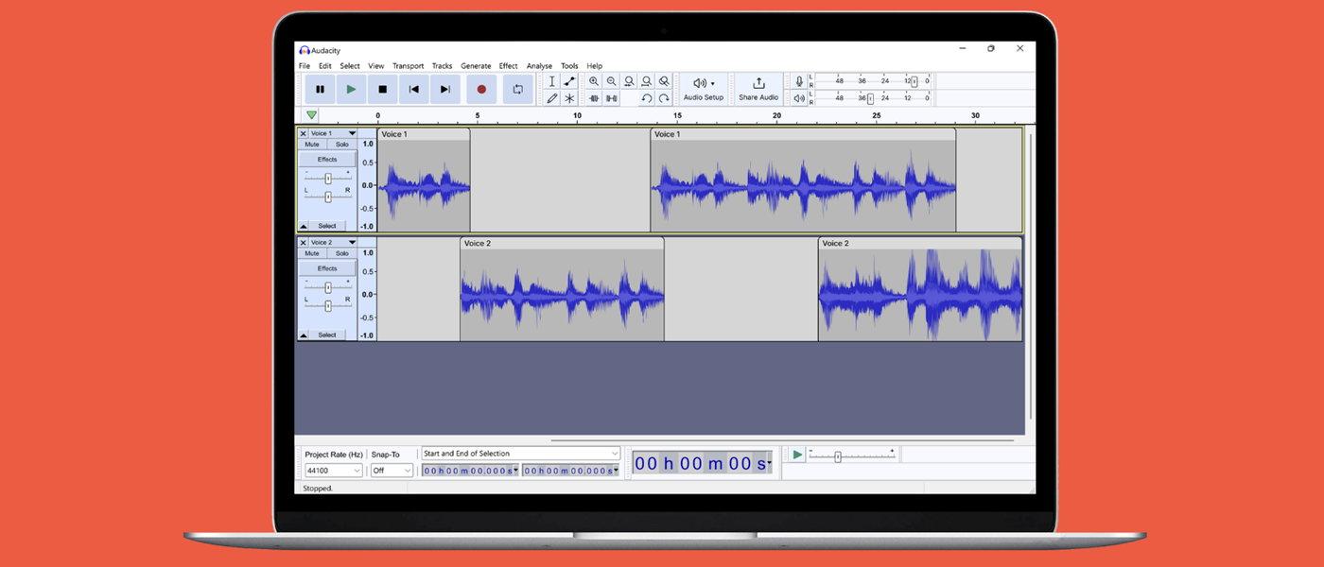This screenshot has height=567, width=1324.
Task: Click the vertical scrollbar of track area
Action: tap(1031, 279)
